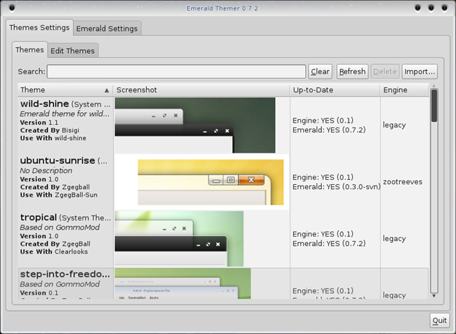Select the step-into-freedom theme row
The image size is (456, 334).
pyautogui.click(x=65, y=283)
